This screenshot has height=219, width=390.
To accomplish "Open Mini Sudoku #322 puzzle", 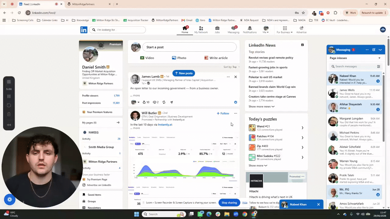I will click(276, 157).
